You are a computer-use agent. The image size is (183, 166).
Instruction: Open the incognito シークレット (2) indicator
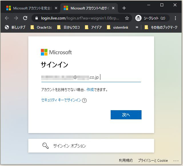point(152,18)
